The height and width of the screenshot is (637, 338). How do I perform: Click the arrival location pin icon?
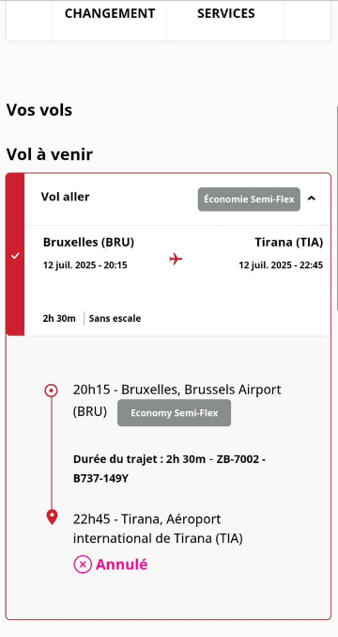pyautogui.click(x=52, y=518)
